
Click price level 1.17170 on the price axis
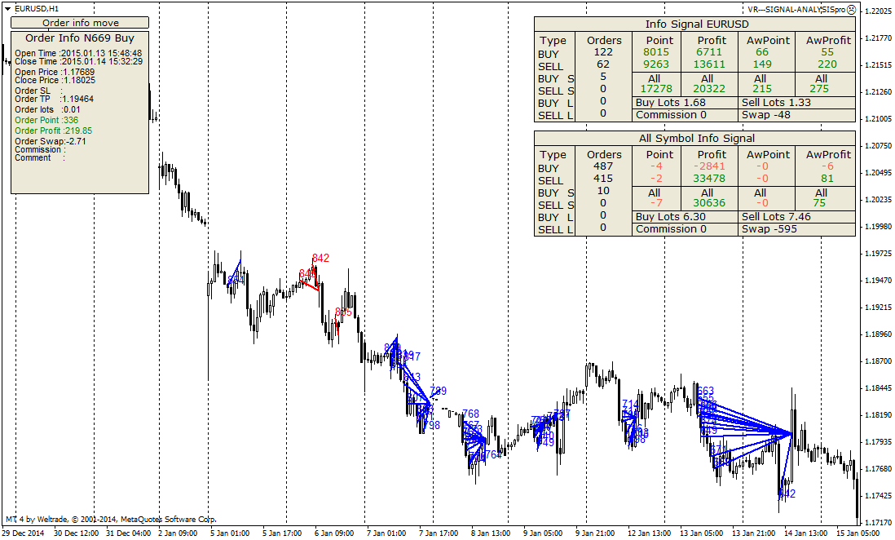point(879,522)
